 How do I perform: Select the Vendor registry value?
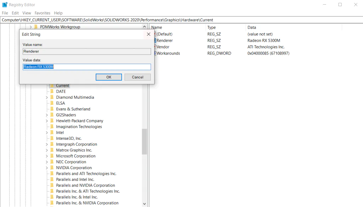coord(163,47)
